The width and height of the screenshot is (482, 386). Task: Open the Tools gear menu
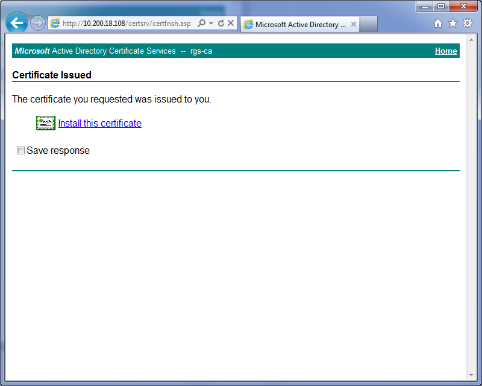468,23
